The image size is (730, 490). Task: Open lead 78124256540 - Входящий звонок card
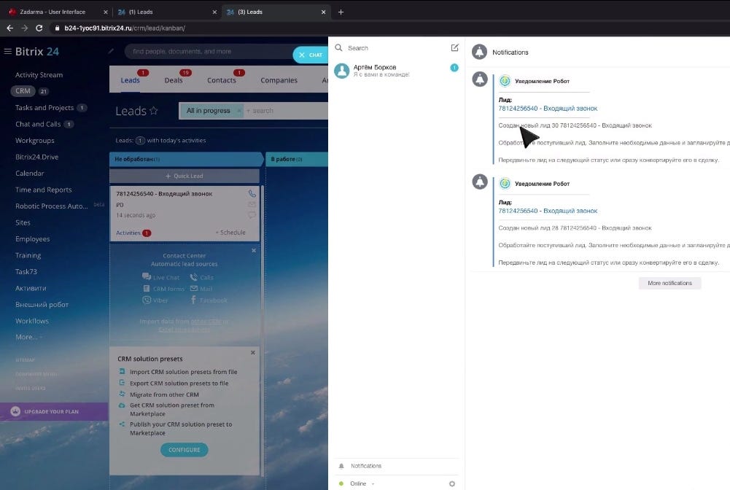pyautogui.click(x=164, y=193)
